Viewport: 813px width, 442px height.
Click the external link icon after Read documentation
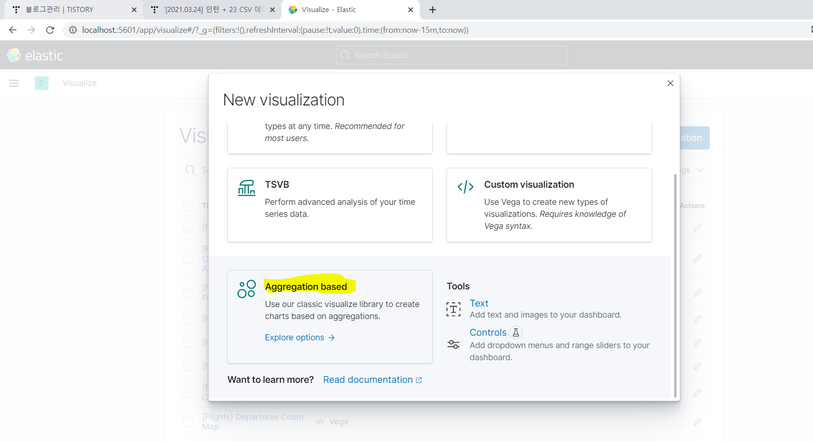click(419, 380)
